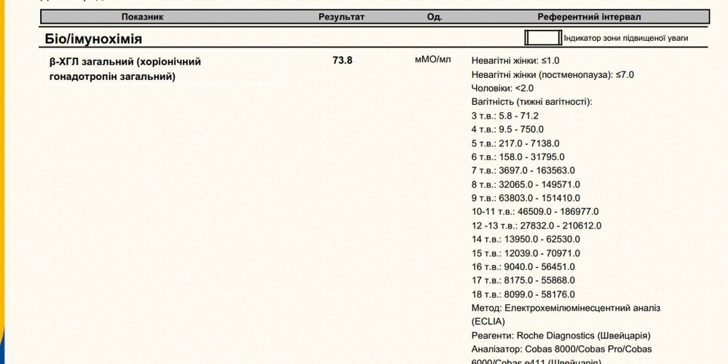Click the 'Показник' column header
Viewport: 728px width, 364px height.
tap(143, 17)
